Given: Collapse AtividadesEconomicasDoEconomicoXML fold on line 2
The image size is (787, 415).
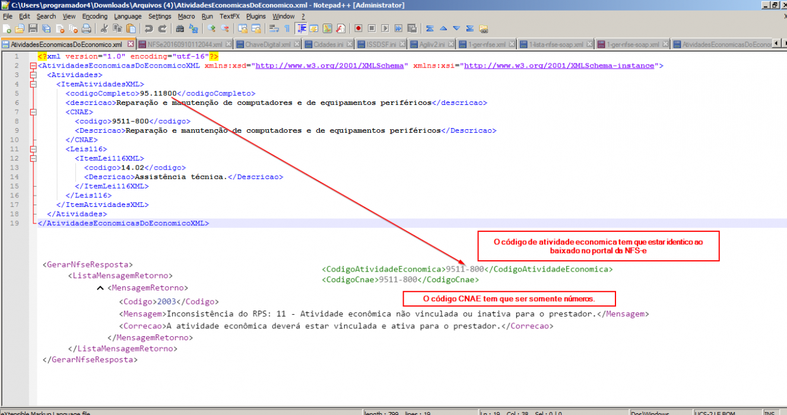Looking at the screenshot, I should (x=33, y=66).
